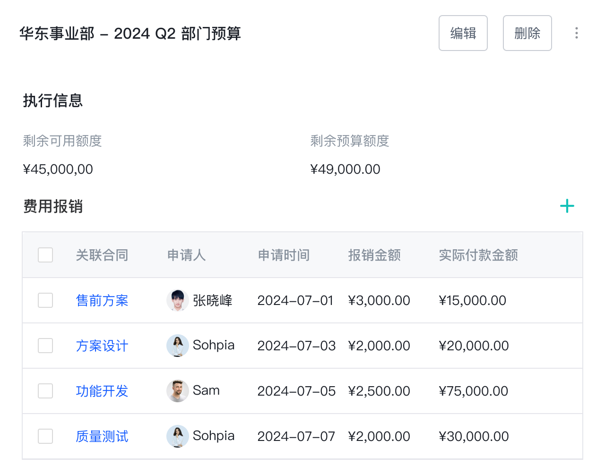The image size is (605, 474).
Task: Open the 质量测试 contract link
Action: click(102, 436)
